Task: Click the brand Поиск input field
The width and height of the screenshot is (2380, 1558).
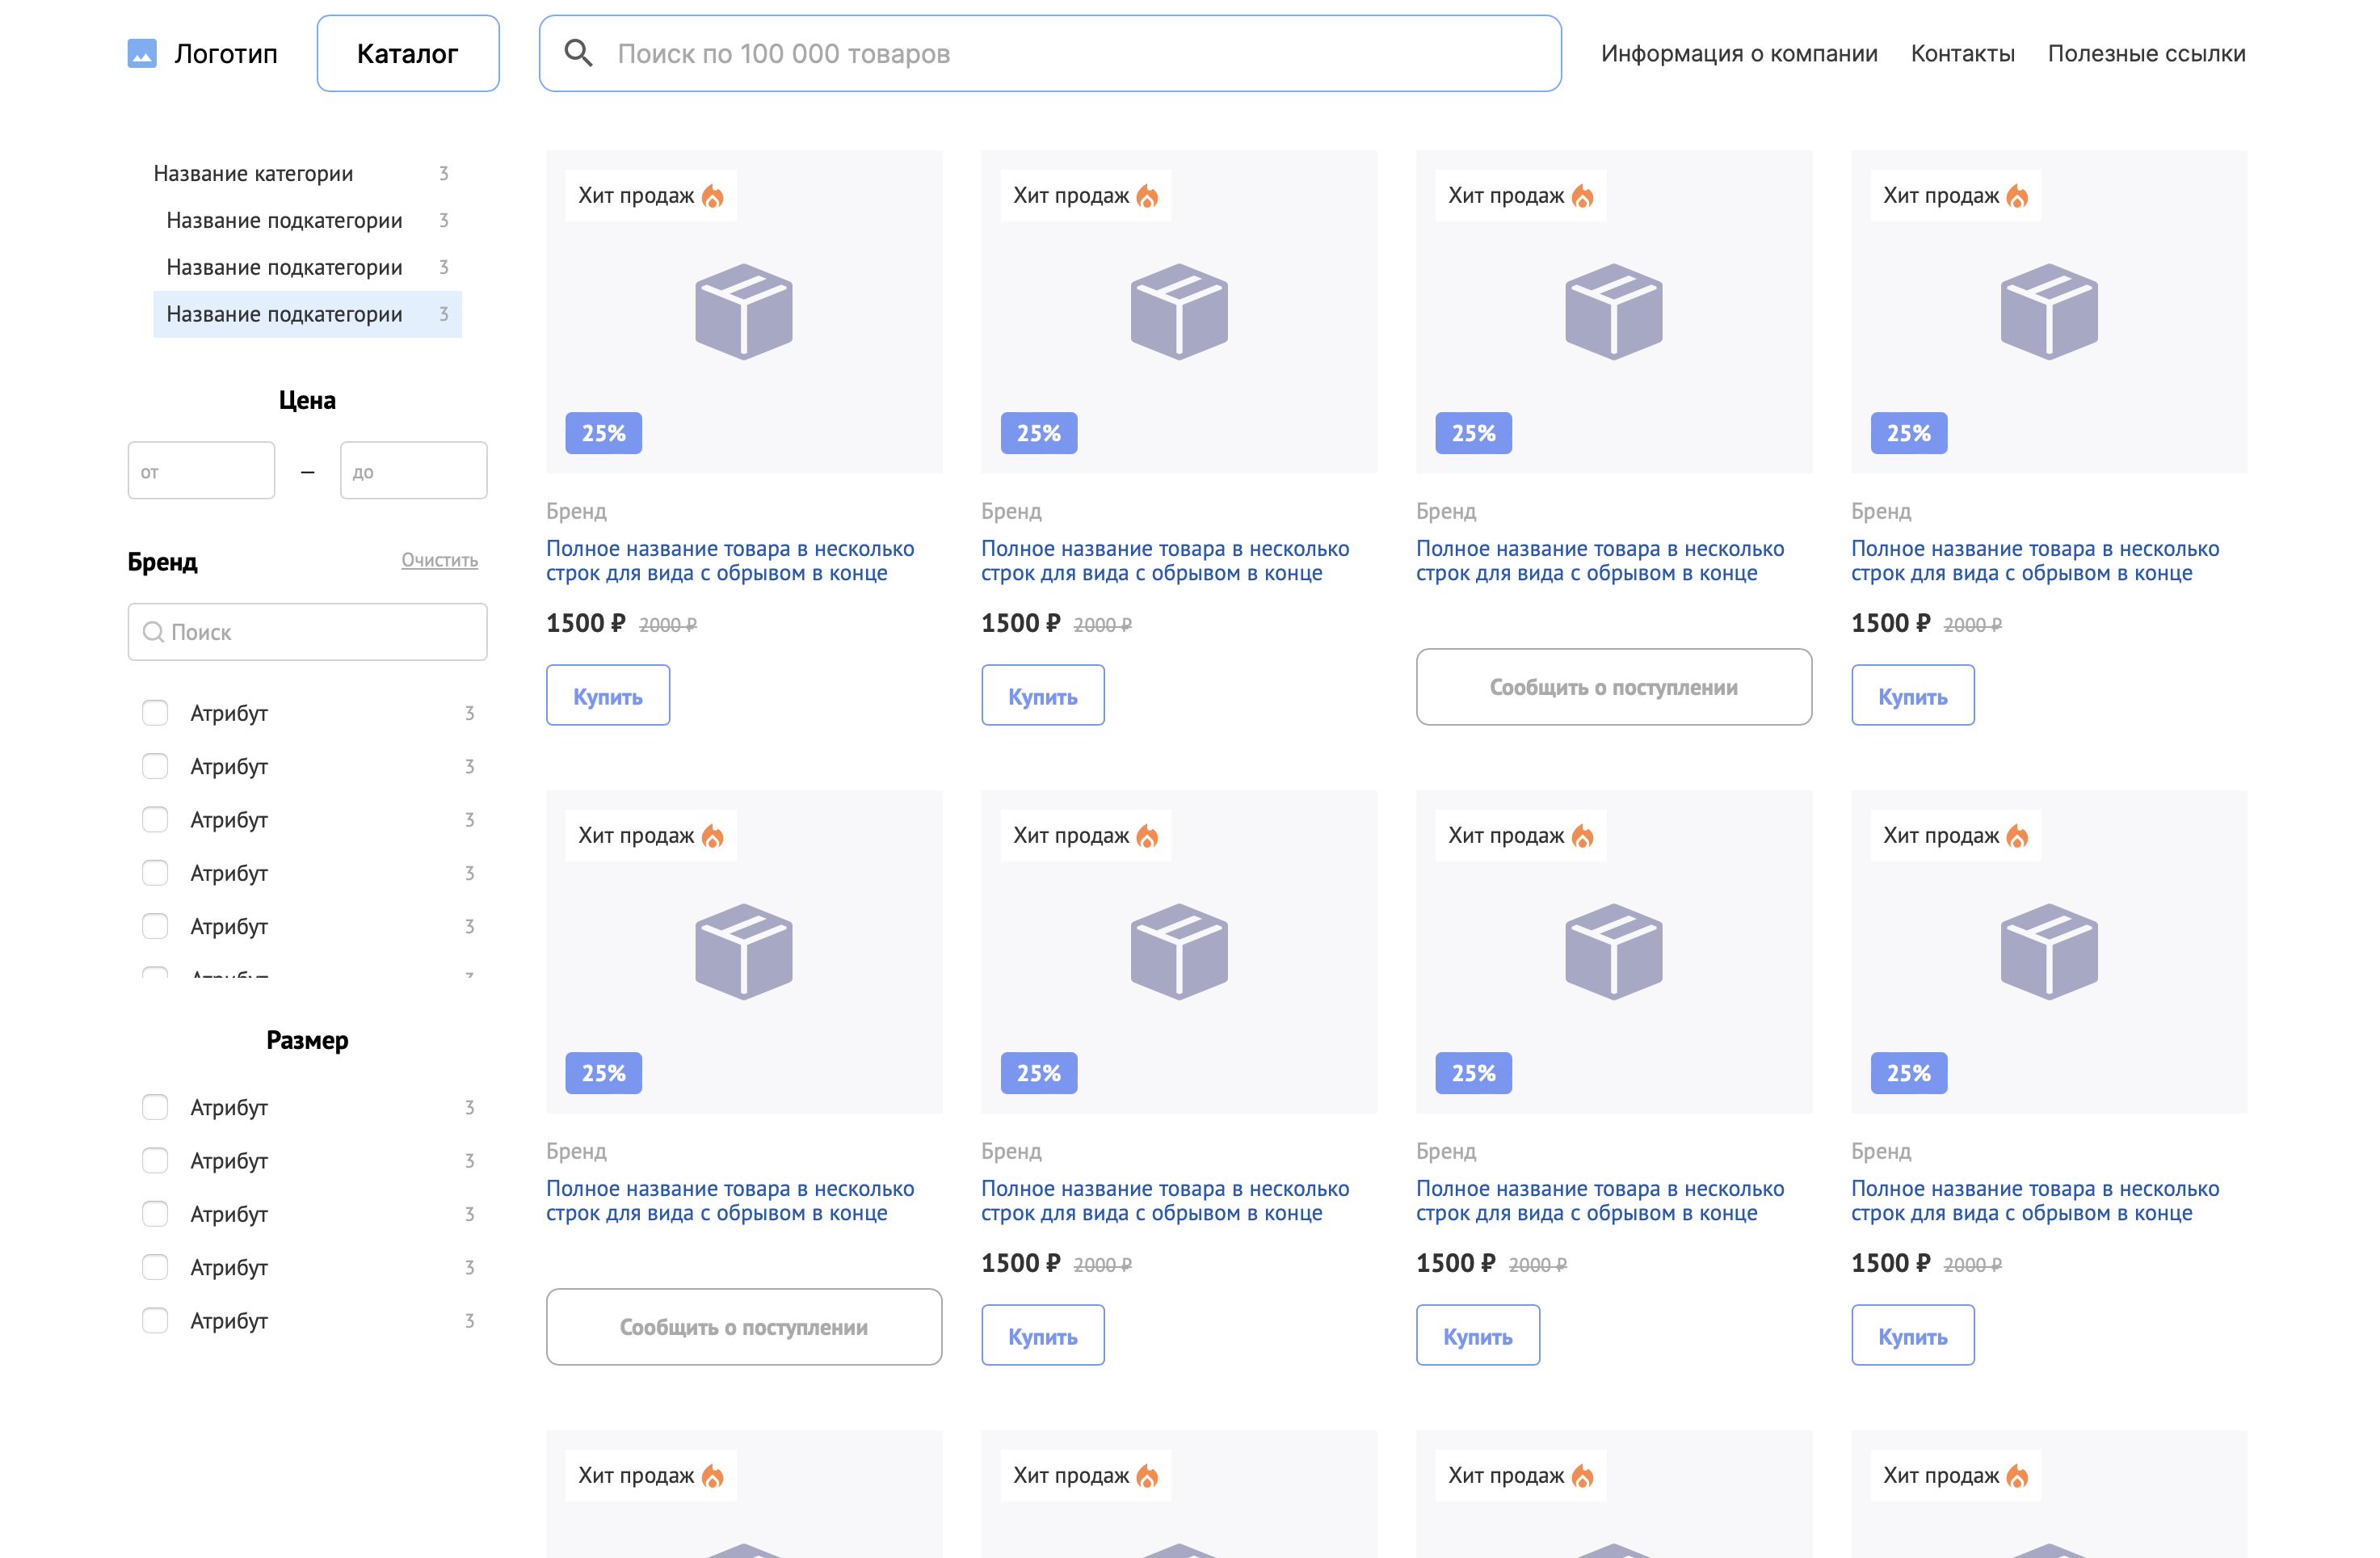Action: pyautogui.click(x=307, y=632)
